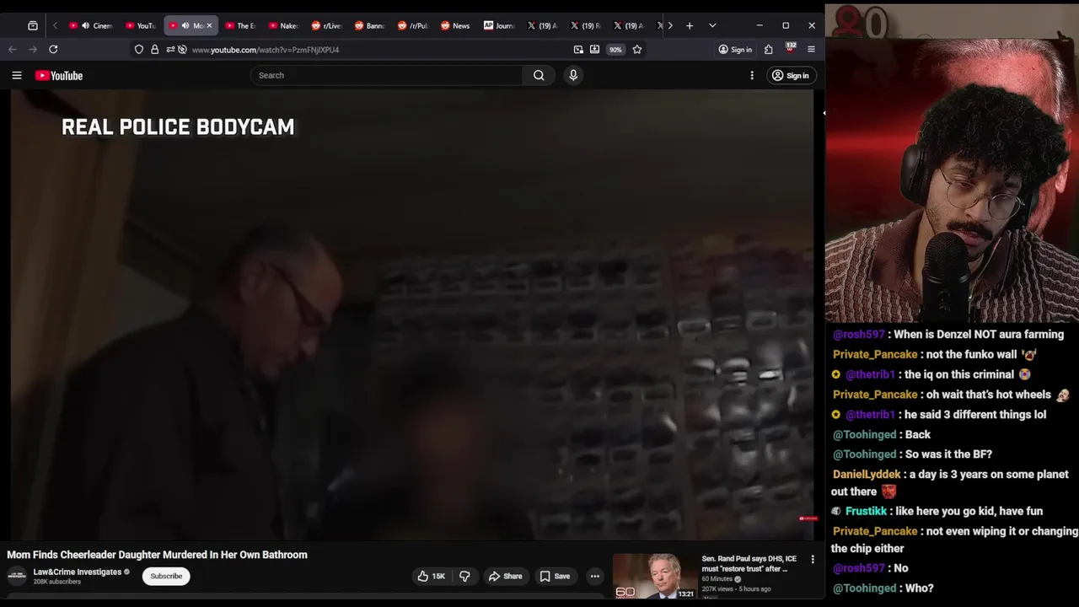Save video to a playlist
Image resolution: width=1079 pixels, height=607 pixels.
click(555, 576)
